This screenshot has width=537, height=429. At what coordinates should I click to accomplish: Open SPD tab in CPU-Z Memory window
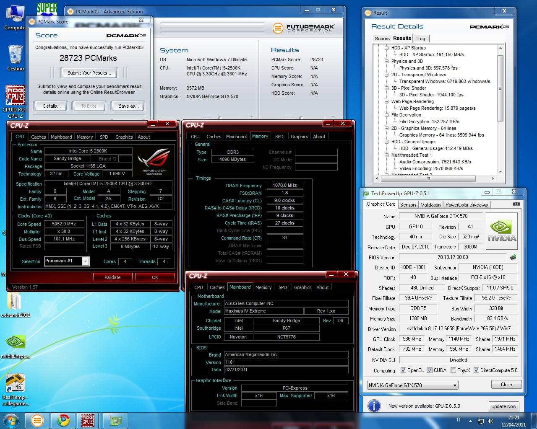[x=279, y=137]
